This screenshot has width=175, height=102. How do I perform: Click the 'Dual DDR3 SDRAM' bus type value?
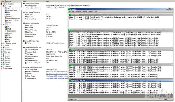[52, 25]
